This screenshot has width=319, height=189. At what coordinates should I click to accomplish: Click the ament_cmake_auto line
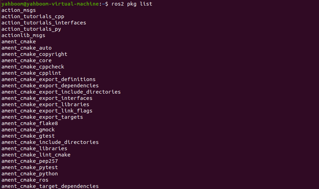tap(27, 48)
